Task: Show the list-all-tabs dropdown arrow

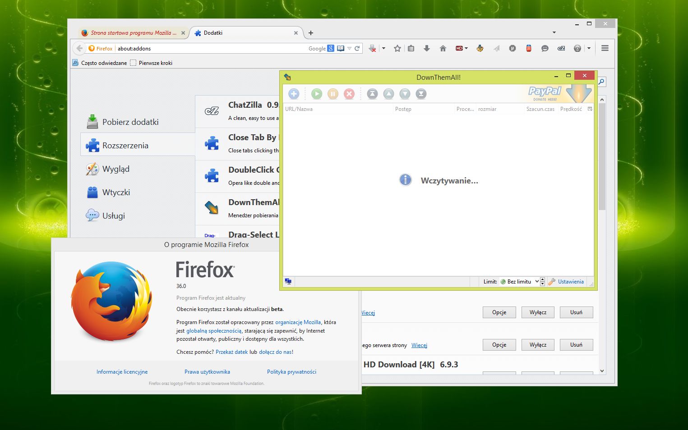Action: coord(554,32)
